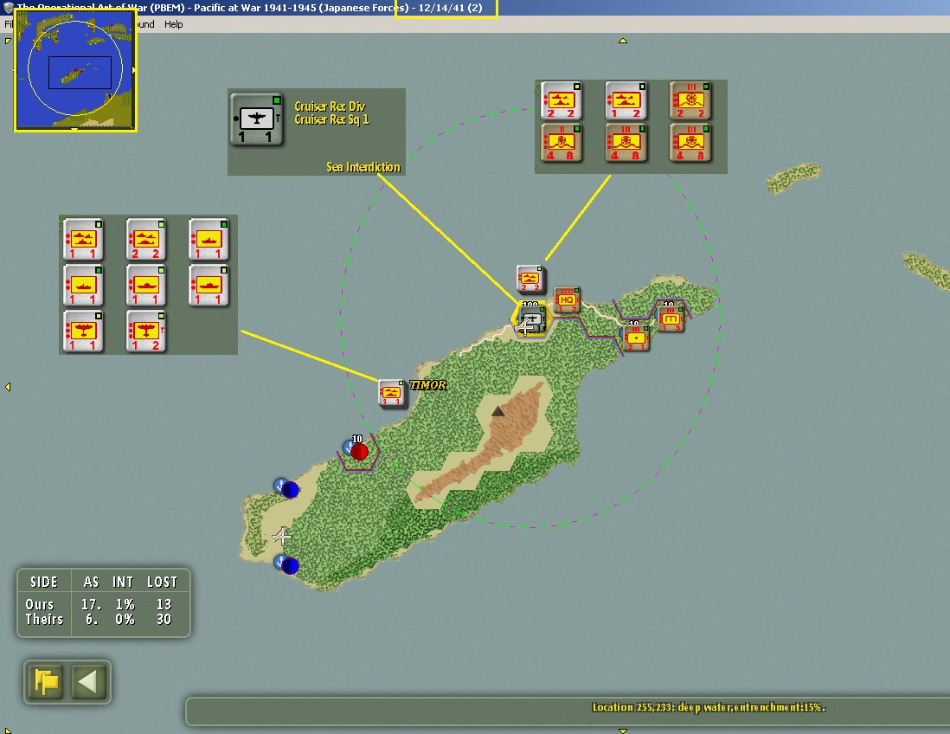Click the white airfield icon in southwest Timor

pyautogui.click(x=282, y=536)
